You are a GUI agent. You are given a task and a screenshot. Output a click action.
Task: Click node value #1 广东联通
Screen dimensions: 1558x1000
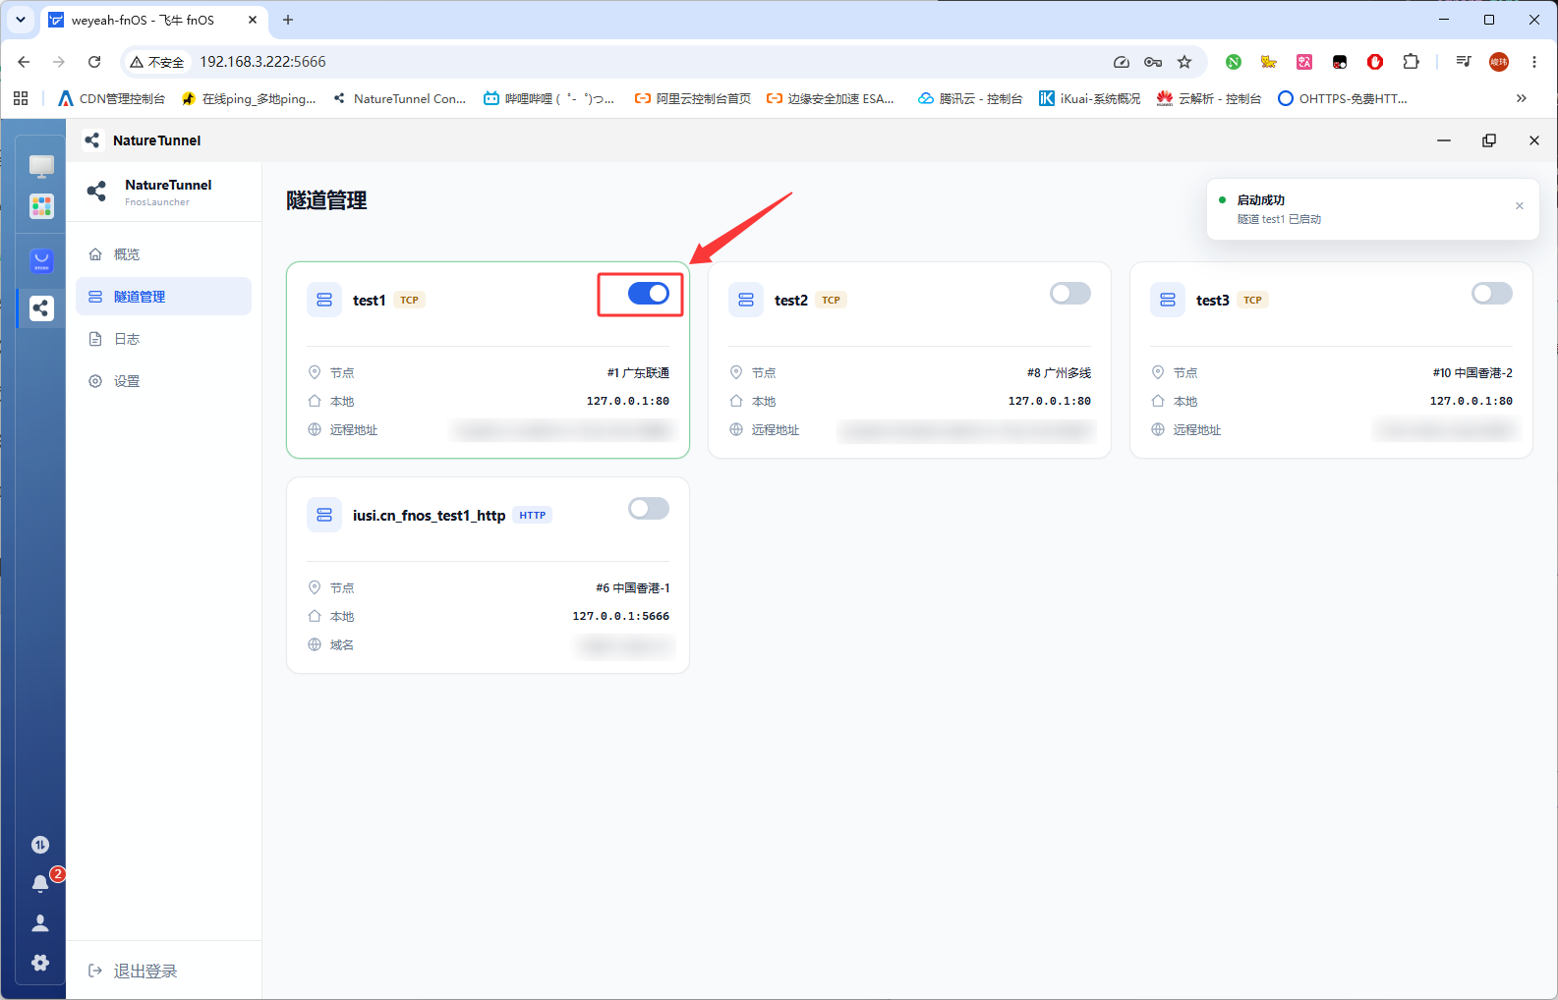click(x=638, y=372)
